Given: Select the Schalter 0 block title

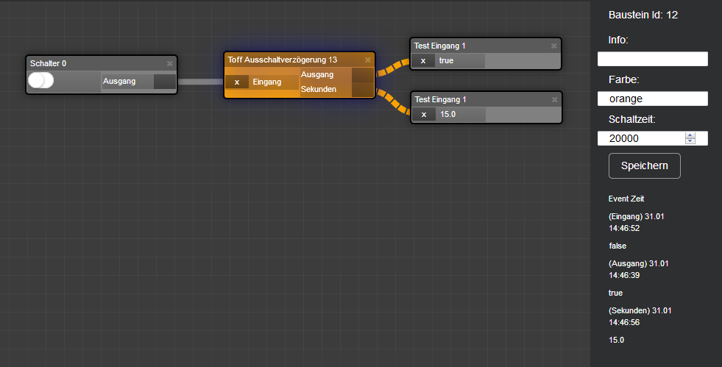Looking at the screenshot, I should pos(49,63).
